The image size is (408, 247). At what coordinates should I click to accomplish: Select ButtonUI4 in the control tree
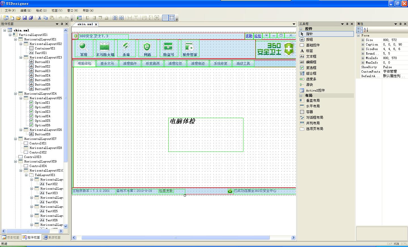tap(42, 75)
